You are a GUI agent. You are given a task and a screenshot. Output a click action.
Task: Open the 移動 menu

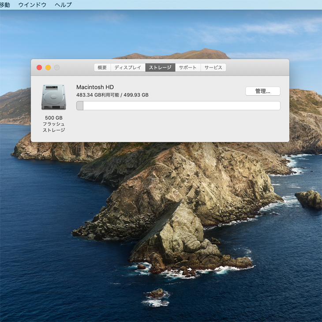click(4, 5)
